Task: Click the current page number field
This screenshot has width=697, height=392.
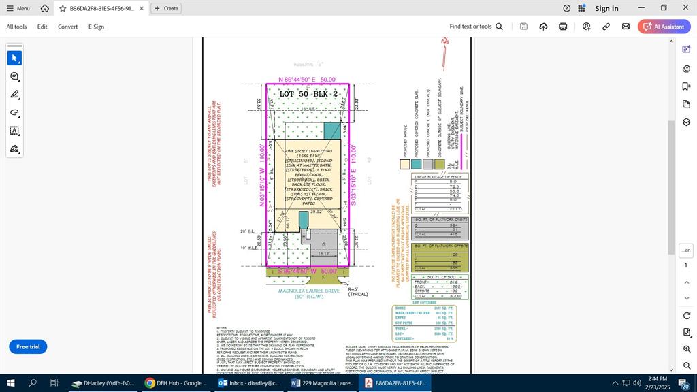Action: tap(686, 250)
